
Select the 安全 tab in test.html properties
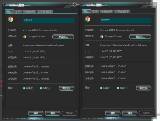(x=95, y=12)
